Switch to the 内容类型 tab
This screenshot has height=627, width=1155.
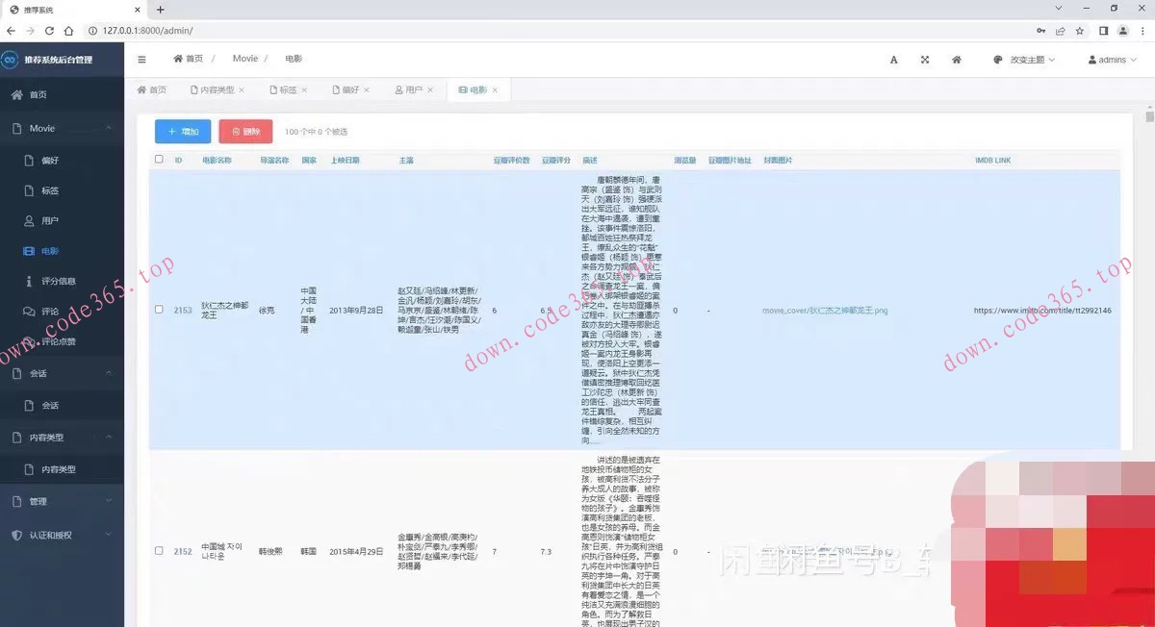218,89
